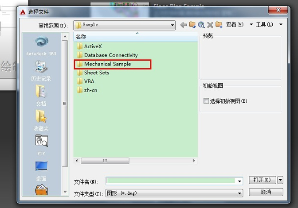The height and width of the screenshot is (208, 298).
Task: Click the delete X toolbar icon
Action: (x=210, y=25)
